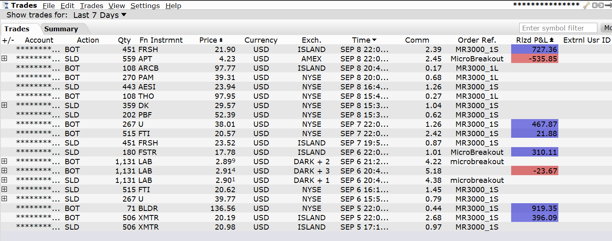The height and width of the screenshot is (241, 612).
Task: Click the symbol filter input field
Action: [558, 28]
